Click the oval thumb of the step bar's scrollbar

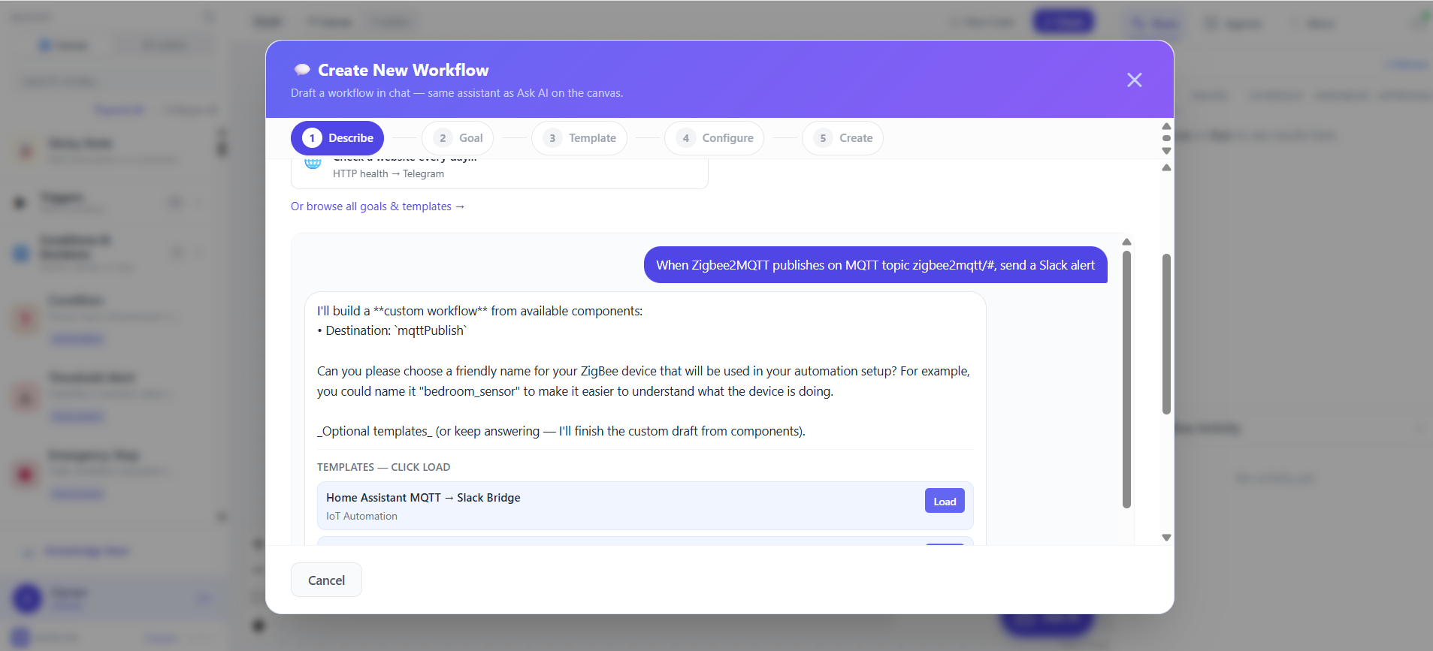[x=1166, y=138]
